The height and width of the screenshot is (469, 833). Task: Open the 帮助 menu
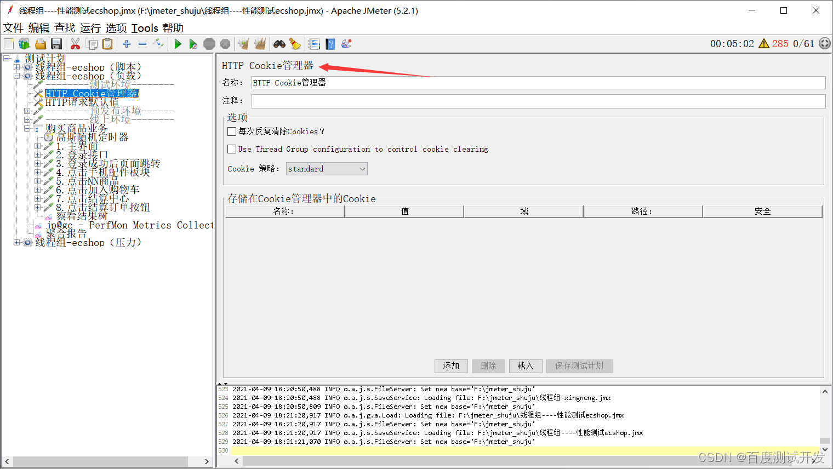coord(173,28)
